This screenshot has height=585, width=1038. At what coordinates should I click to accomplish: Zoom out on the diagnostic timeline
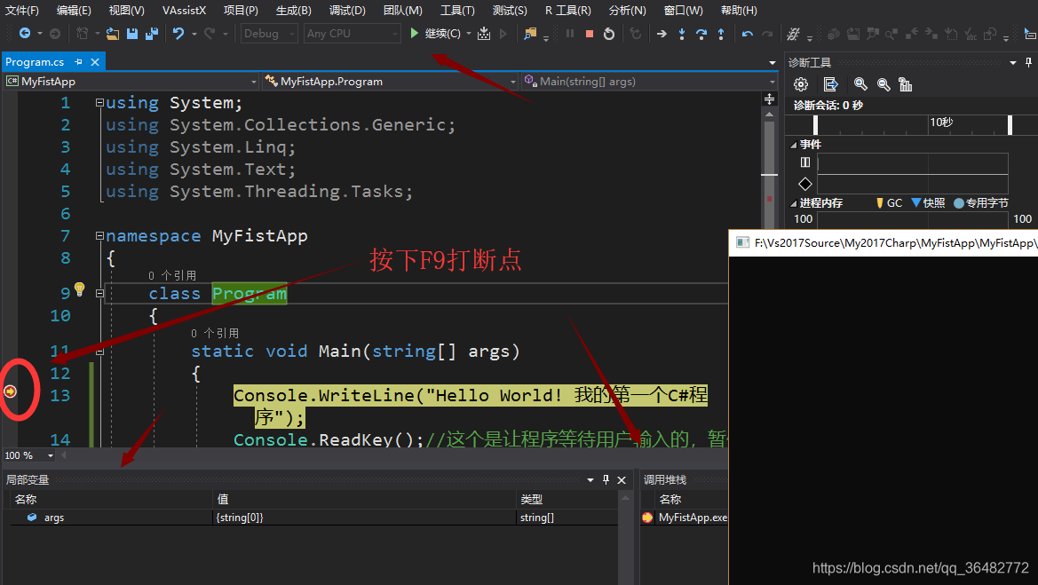coord(883,84)
